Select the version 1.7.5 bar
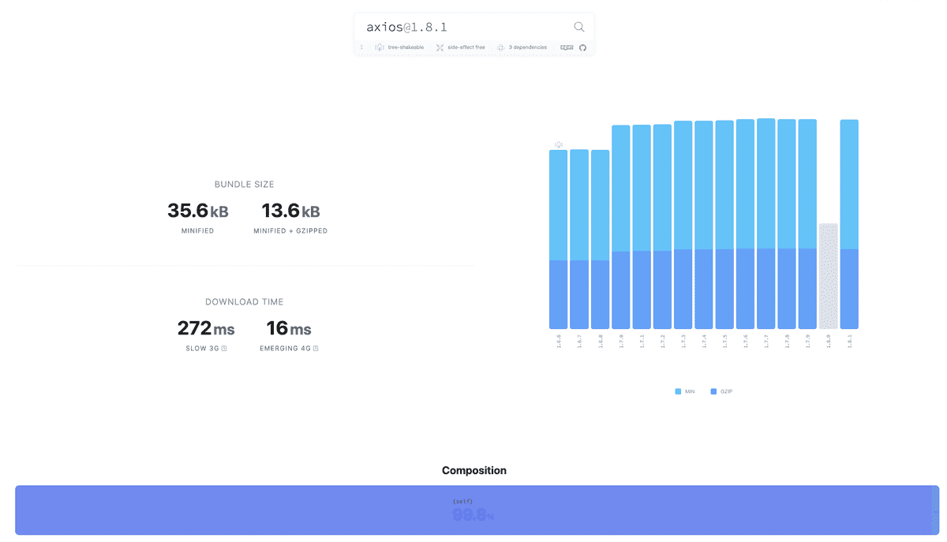The width and height of the screenshot is (947, 542). tap(724, 225)
